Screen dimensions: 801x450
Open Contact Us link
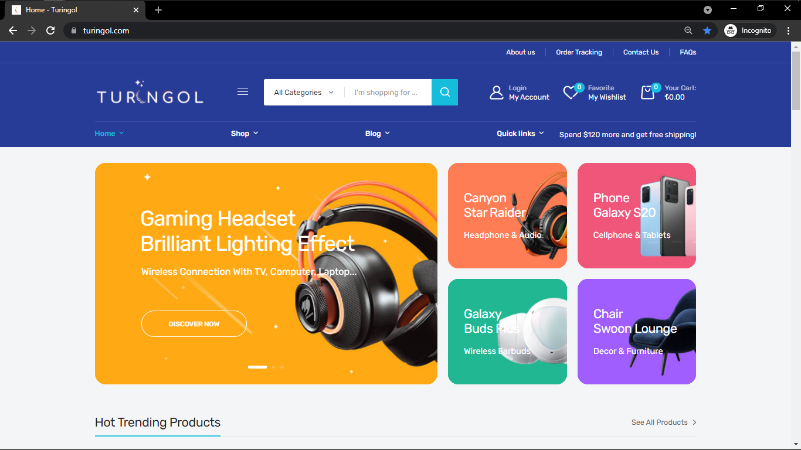[641, 52]
